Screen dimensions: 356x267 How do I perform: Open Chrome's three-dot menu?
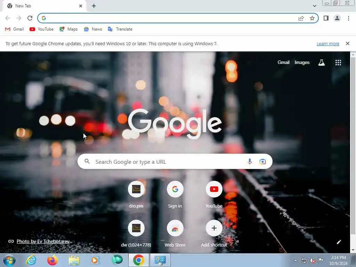pos(348,18)
